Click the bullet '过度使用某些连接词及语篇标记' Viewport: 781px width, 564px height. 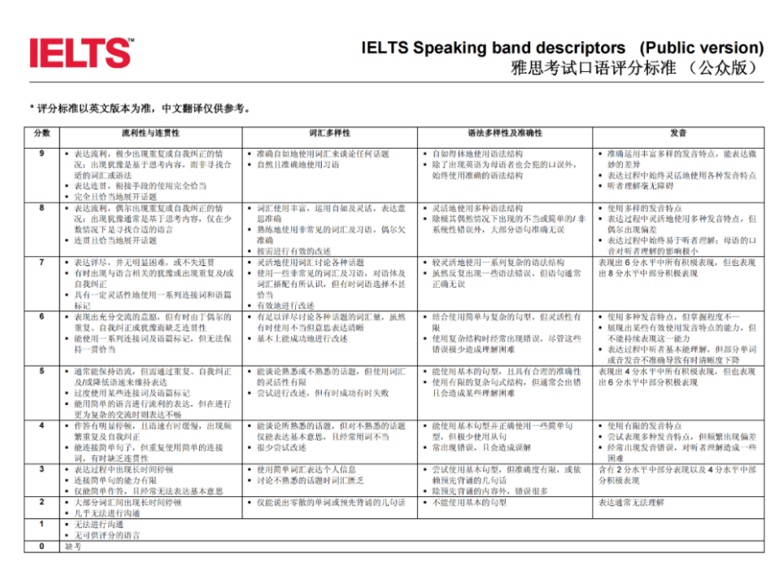tap(132, 393)
